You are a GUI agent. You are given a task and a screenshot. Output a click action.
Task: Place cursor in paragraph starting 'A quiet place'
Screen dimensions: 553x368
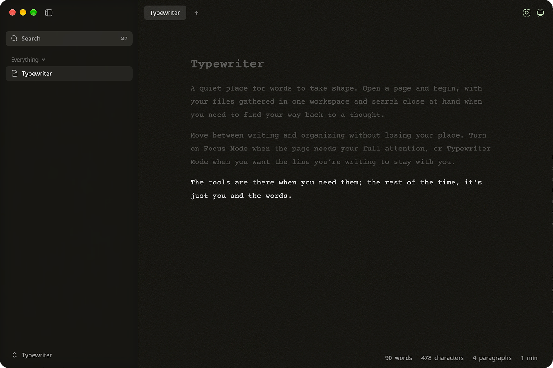[x=337, y=102]
